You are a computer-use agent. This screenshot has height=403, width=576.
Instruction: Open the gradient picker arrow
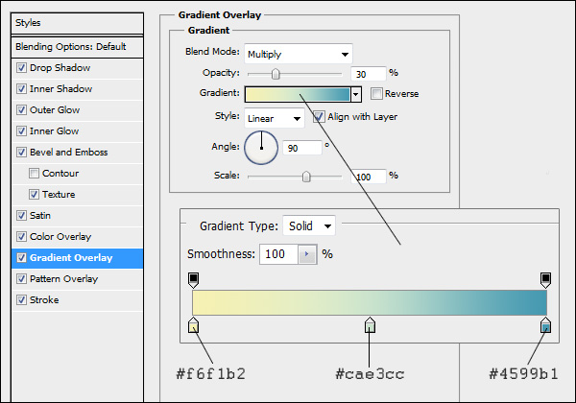(x=356, y=94)
